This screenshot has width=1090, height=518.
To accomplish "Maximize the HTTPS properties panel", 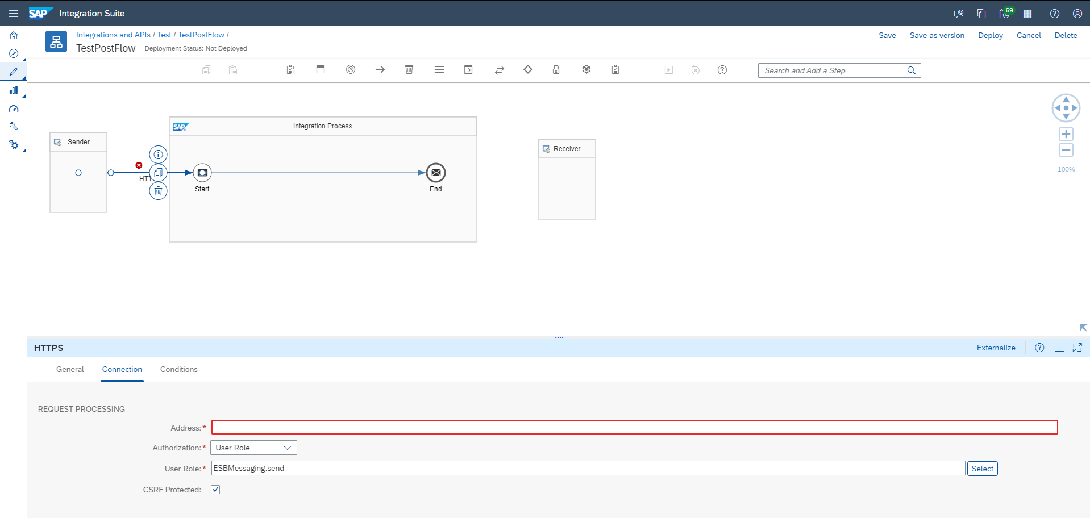I will tap(1077, 348).
